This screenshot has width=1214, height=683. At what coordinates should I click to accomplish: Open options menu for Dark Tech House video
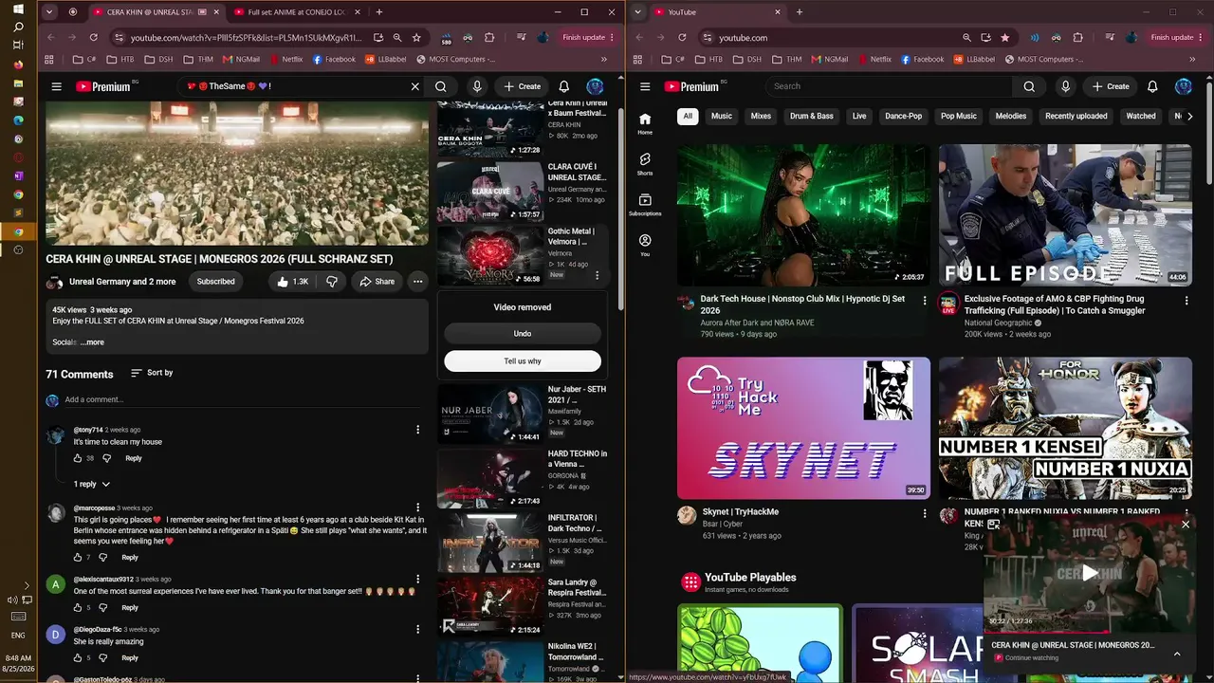[x=925, y=301]
